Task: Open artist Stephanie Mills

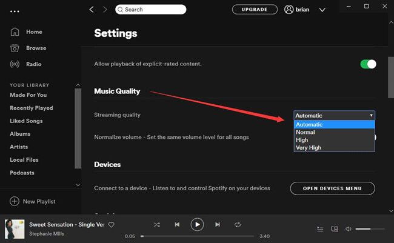Action: pyautogui.click(x=47, y=234)
